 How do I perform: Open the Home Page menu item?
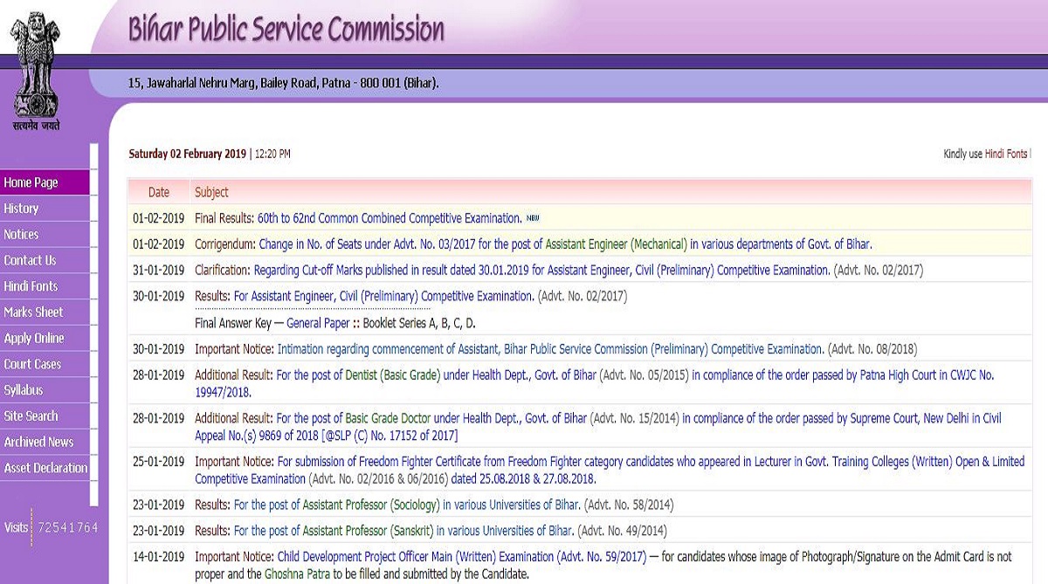click(x=45, y=182)
